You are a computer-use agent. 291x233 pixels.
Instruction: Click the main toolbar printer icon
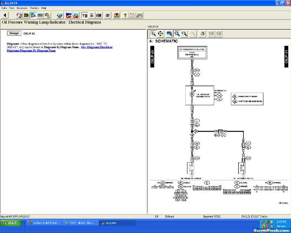[x=107, y=15]
